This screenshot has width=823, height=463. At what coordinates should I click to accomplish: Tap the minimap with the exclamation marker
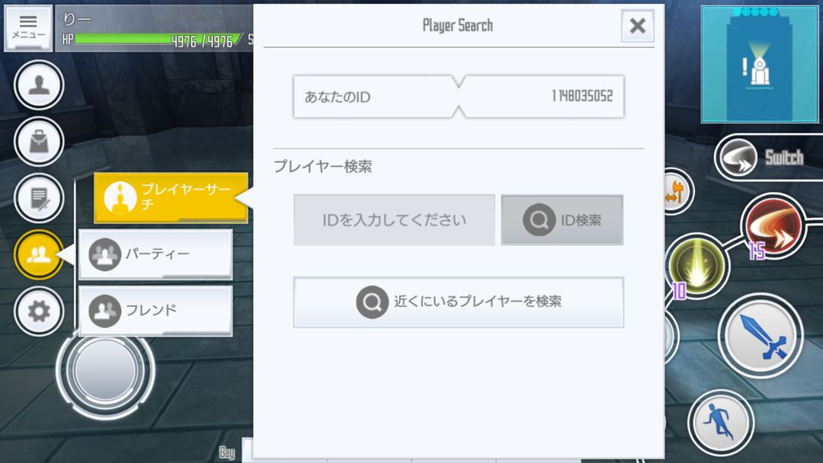760,64
